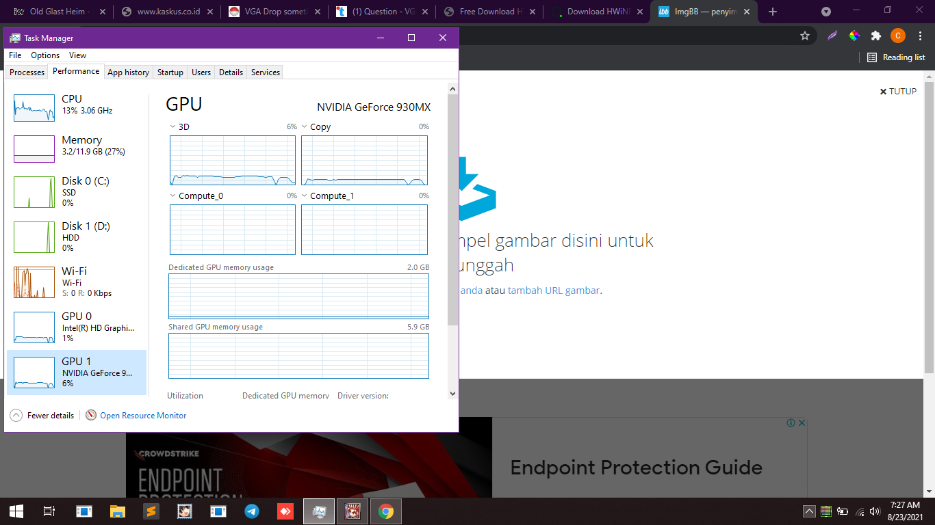
Task: Click the ad info icon
Action: 791,423
